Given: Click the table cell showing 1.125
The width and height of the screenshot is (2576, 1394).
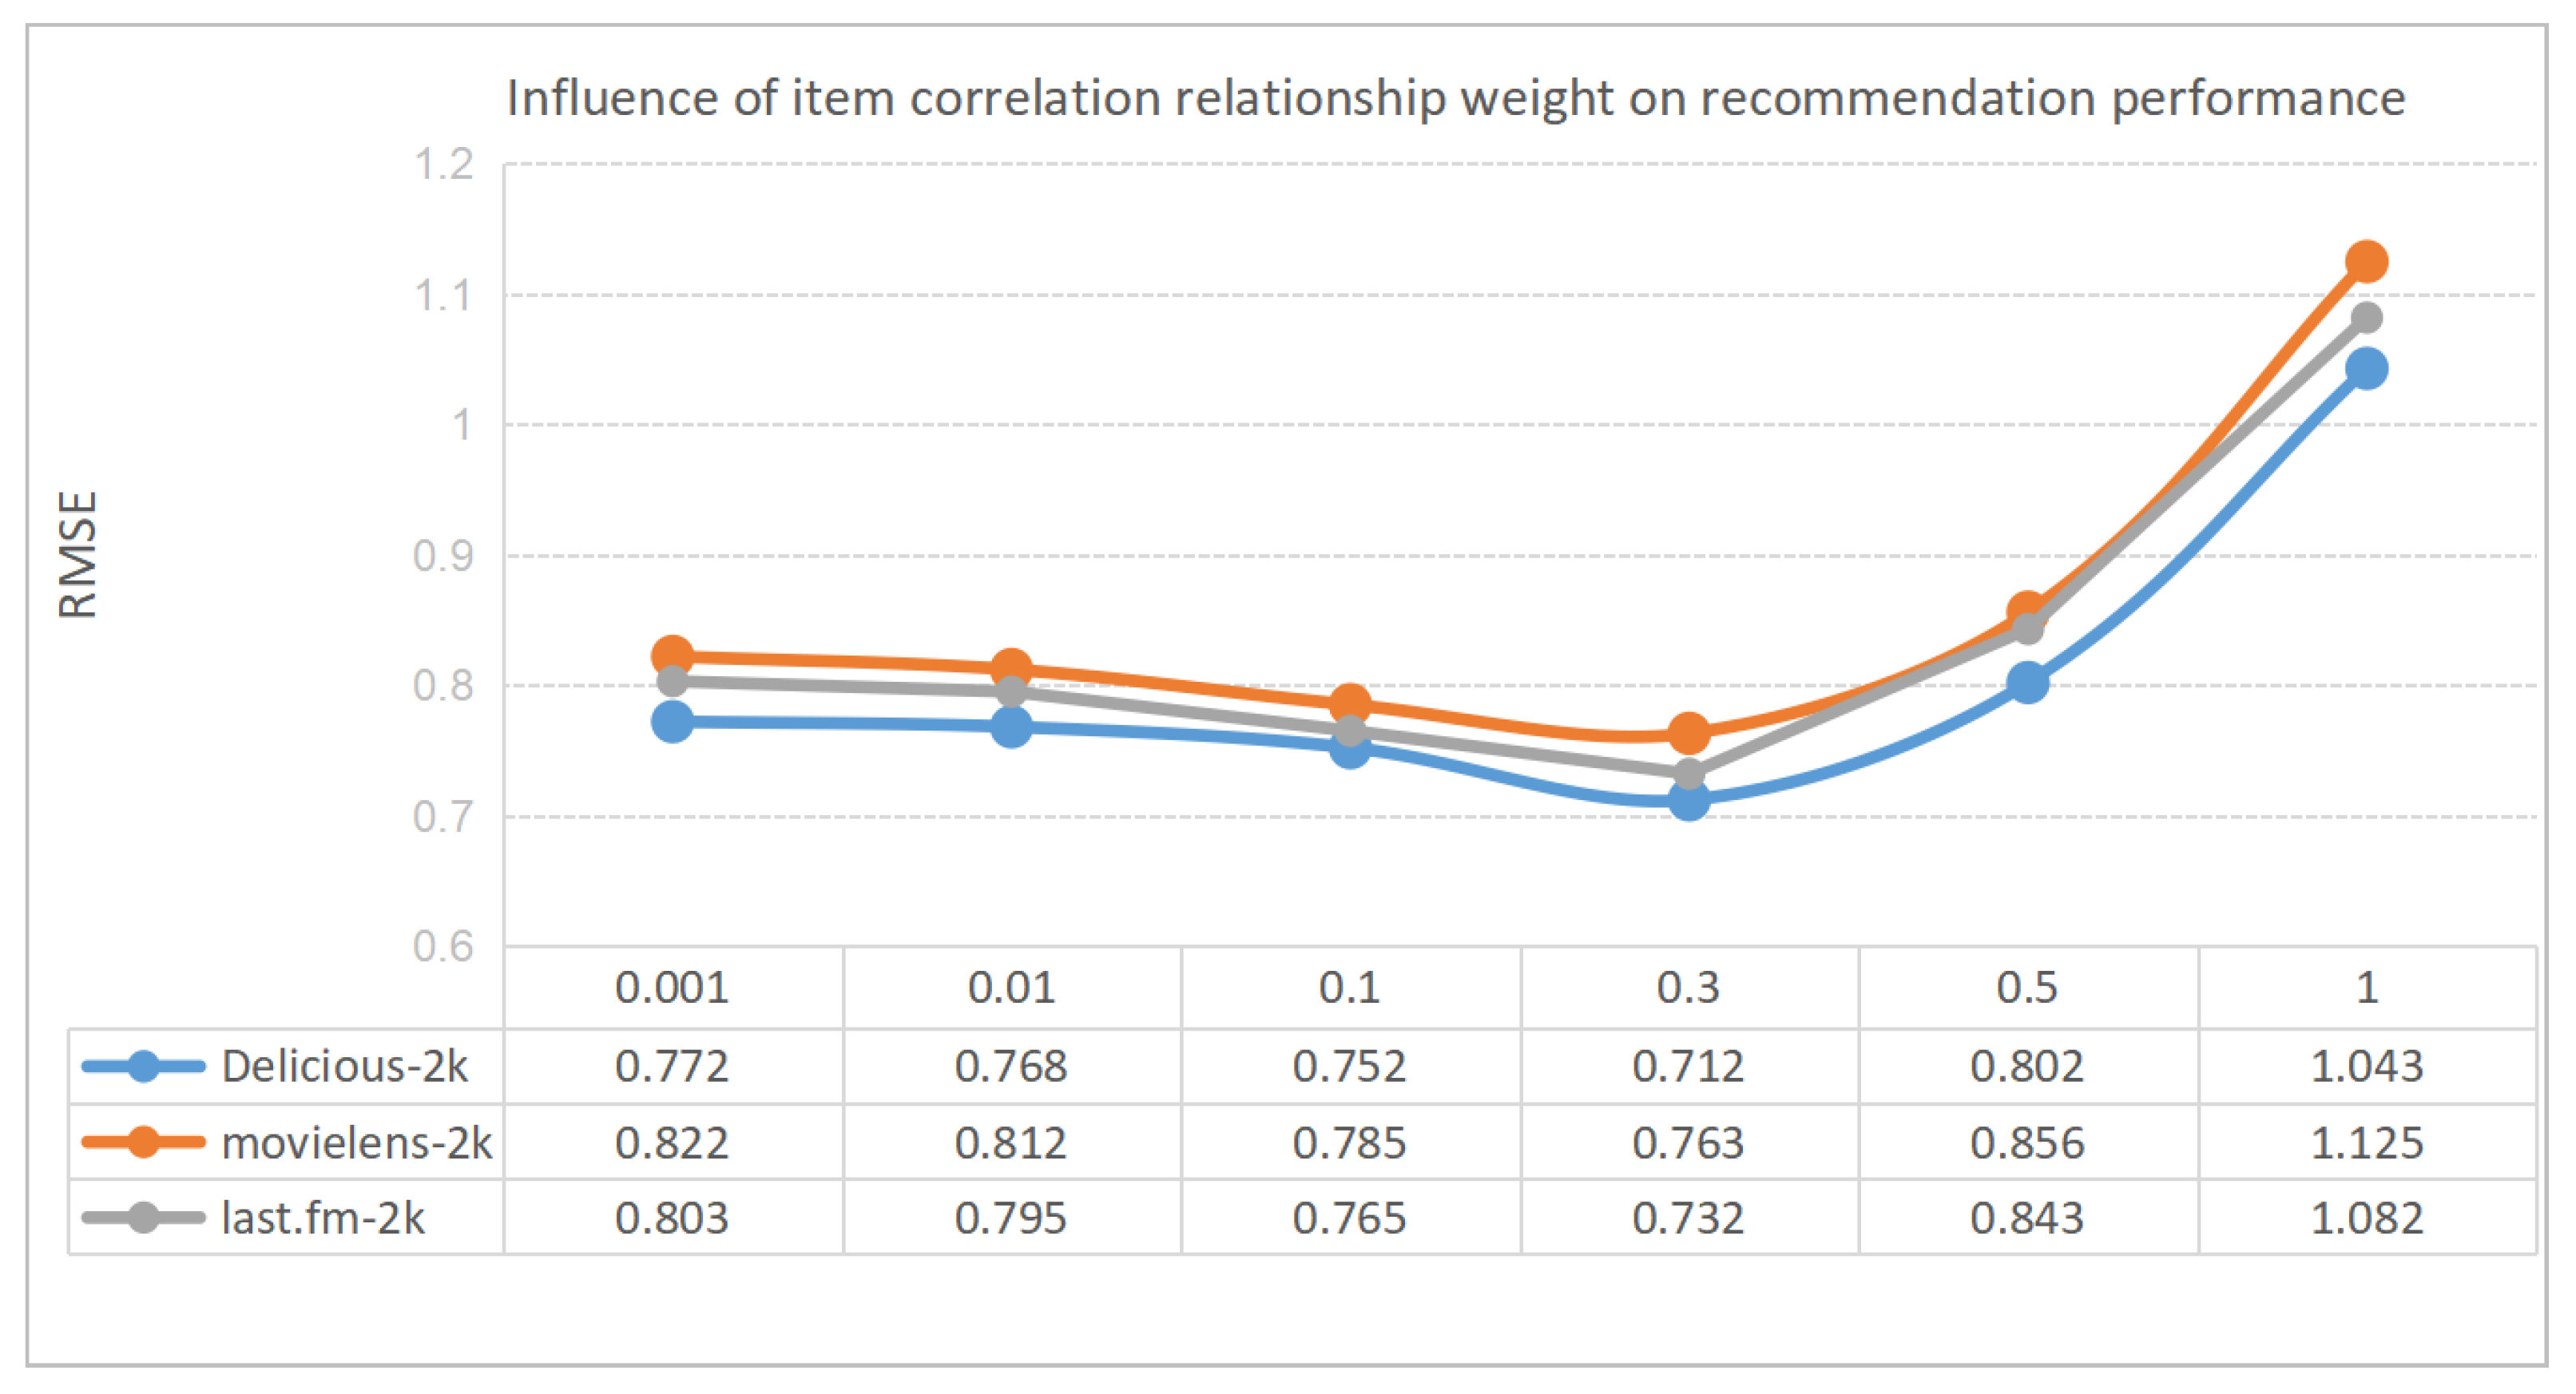Looking at the screenshot, I should 2366,1143.
